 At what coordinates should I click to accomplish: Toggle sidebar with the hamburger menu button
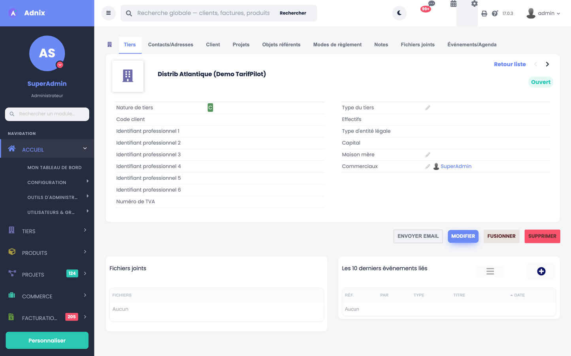108,13
